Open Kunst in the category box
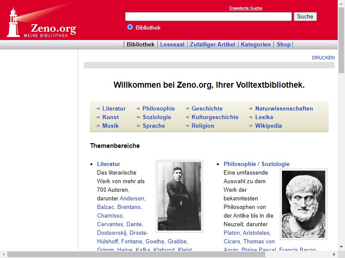The image size is (345, 258). [x=110, y=117]
